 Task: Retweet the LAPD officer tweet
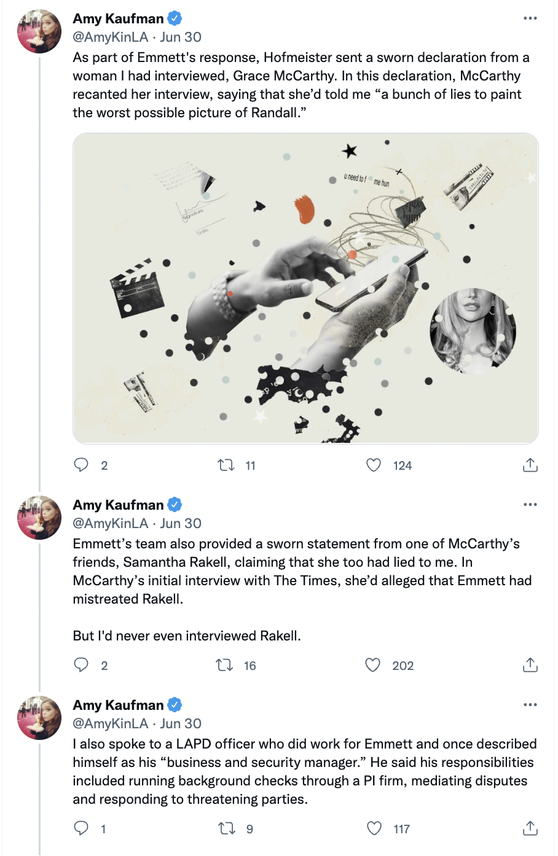[x=227, y=828]
